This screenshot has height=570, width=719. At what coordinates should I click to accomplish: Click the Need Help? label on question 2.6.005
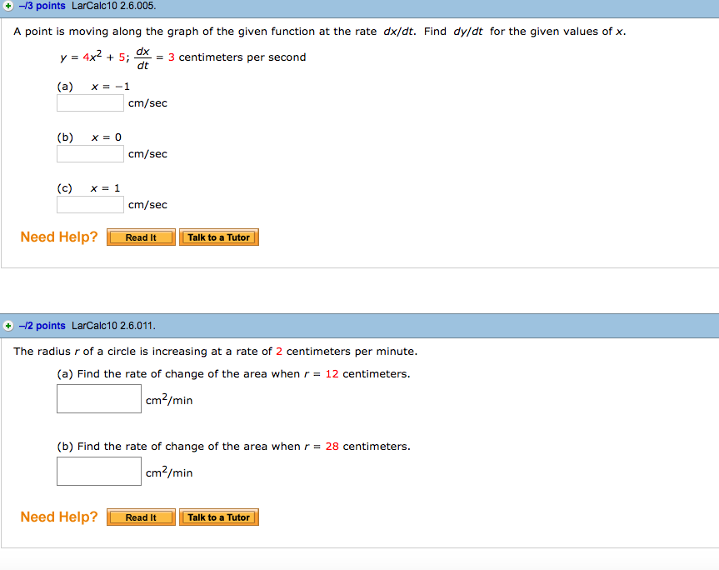(x=58, y=237)
